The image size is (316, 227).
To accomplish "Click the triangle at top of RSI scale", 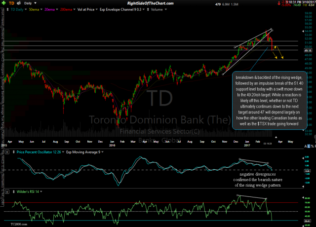I will (303, 197).
